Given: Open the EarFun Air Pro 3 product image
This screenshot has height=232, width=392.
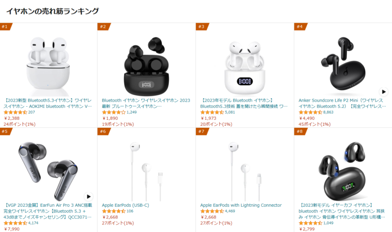Looking at the screenshot, I should coord(48,171).
